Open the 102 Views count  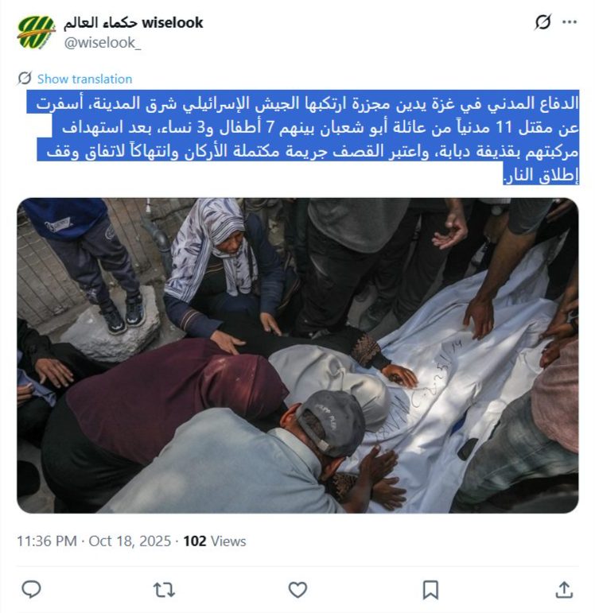click(215, 541)
